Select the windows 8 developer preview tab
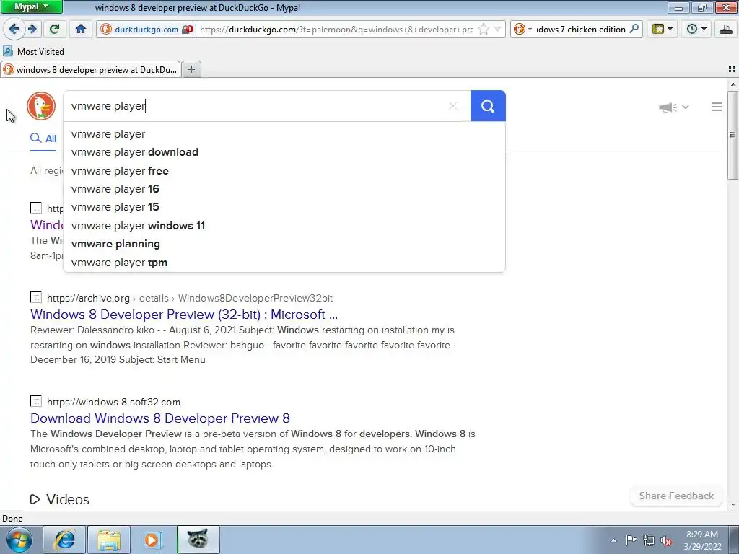Screen dimensions: 739x554 90,70
